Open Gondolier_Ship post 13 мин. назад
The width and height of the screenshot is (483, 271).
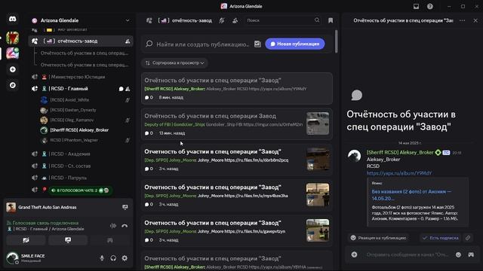[236, 124]
